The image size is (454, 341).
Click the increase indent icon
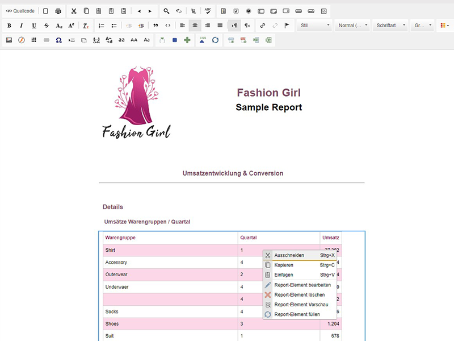click(x=141, y=26)
